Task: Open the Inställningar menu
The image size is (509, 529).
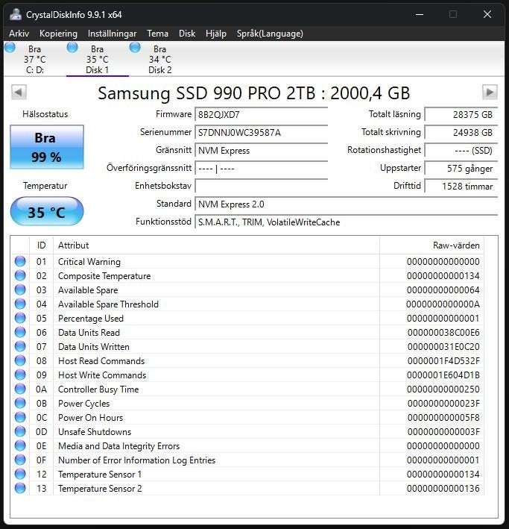Action: [x=112, y=34]
